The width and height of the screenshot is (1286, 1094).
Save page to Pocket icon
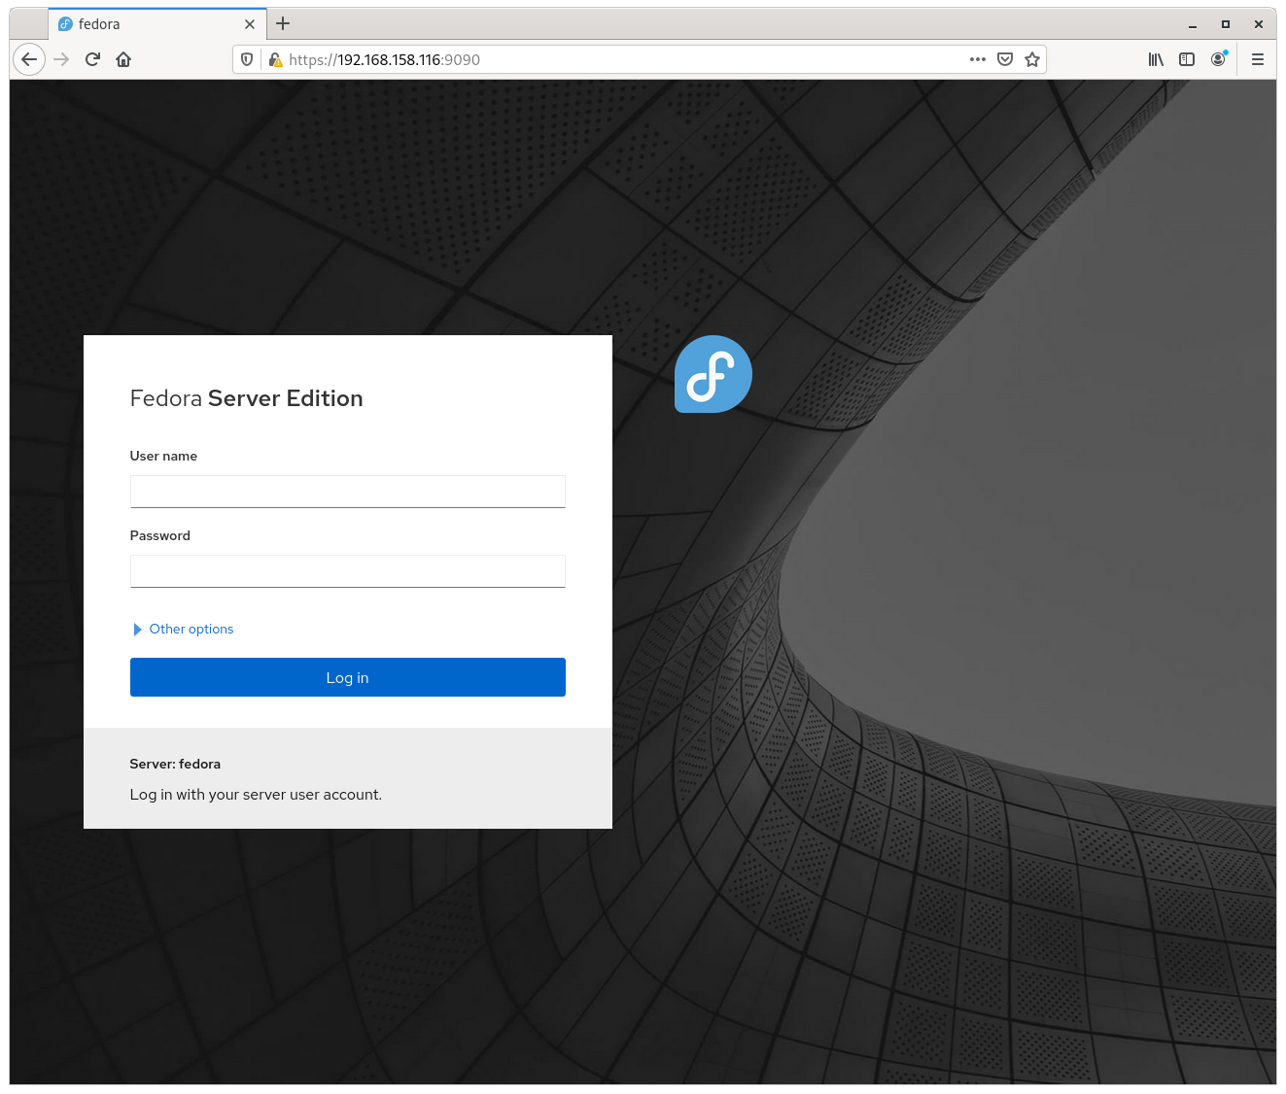1005,59
